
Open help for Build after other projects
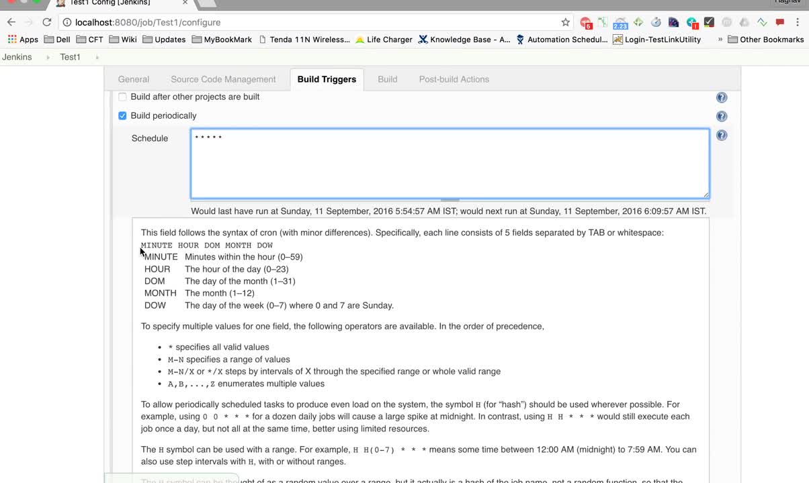pos(722,97)
